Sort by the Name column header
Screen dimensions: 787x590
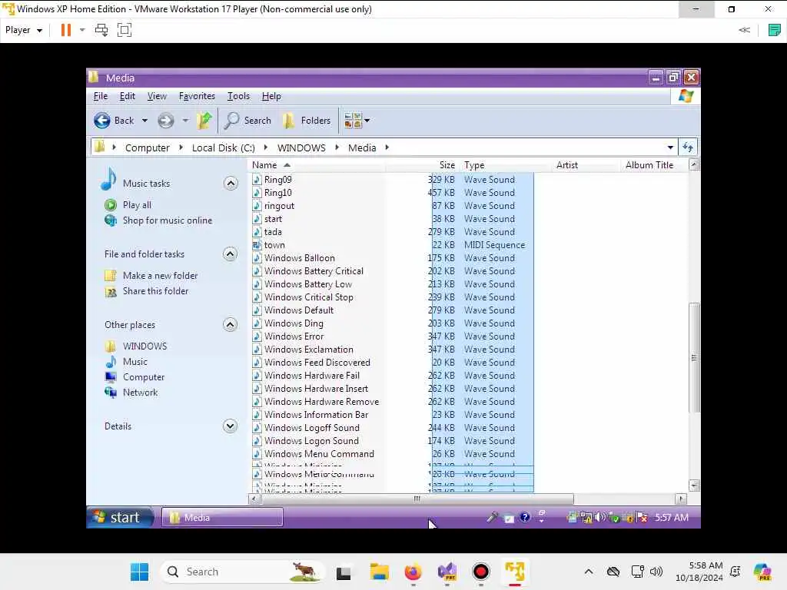point(317,165)
